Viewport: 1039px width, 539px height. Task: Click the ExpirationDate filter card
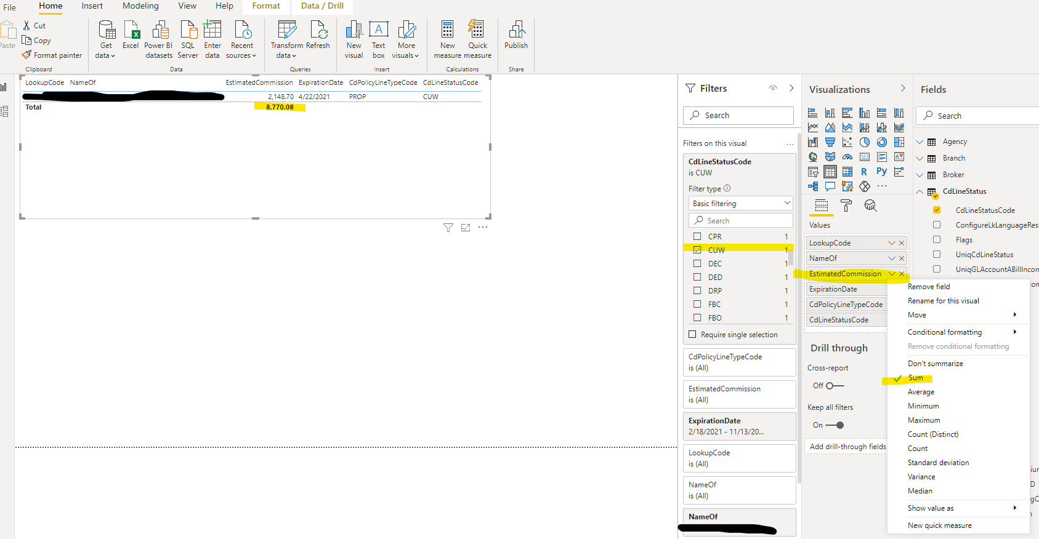(x=739, y=426)
